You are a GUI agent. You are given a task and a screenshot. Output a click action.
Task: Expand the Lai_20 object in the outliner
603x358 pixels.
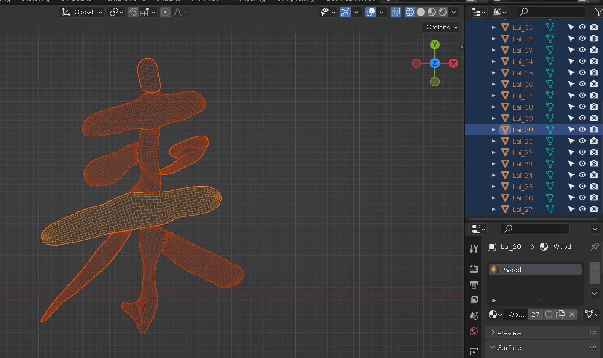[x=493, y=130]
